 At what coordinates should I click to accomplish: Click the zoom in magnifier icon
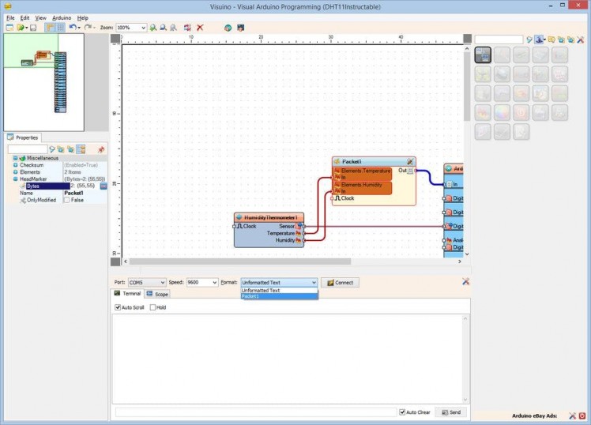[153, 28]
